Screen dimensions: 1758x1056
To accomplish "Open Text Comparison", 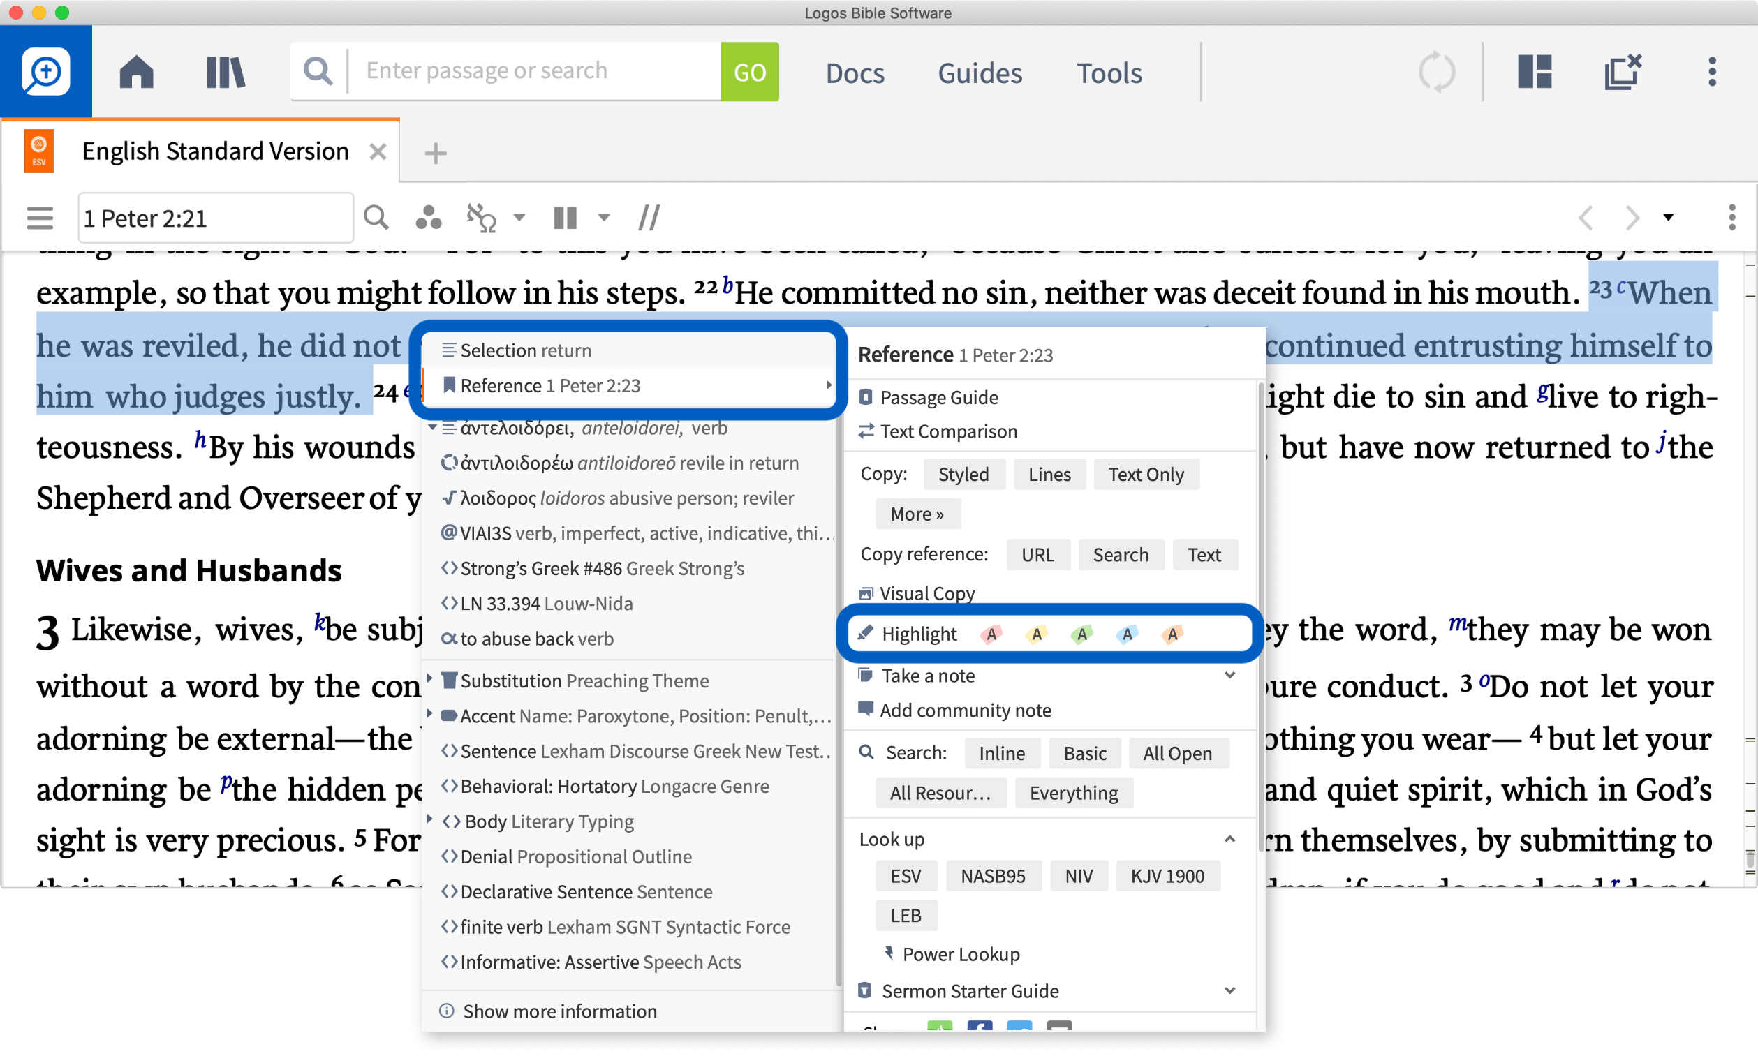I will pos(948,431).
